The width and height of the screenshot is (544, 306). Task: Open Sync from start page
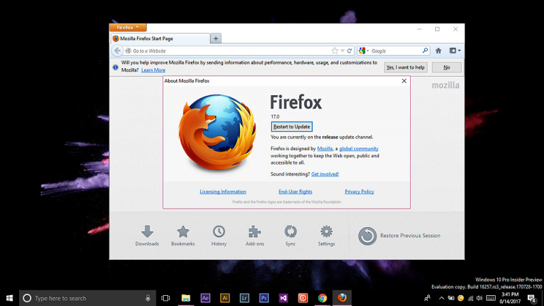click(x=290, y=235)
